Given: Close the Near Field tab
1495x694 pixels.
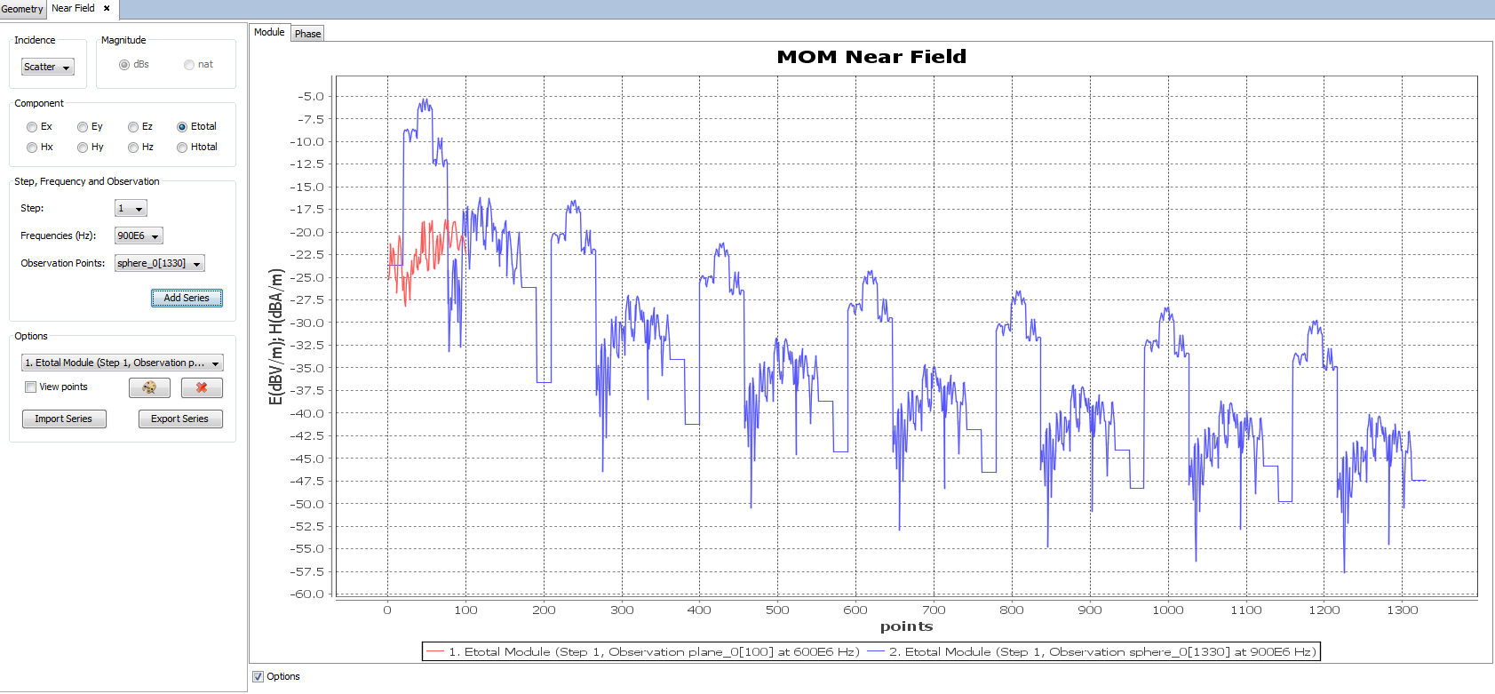Looking at the screenshot, I should 107,8.
